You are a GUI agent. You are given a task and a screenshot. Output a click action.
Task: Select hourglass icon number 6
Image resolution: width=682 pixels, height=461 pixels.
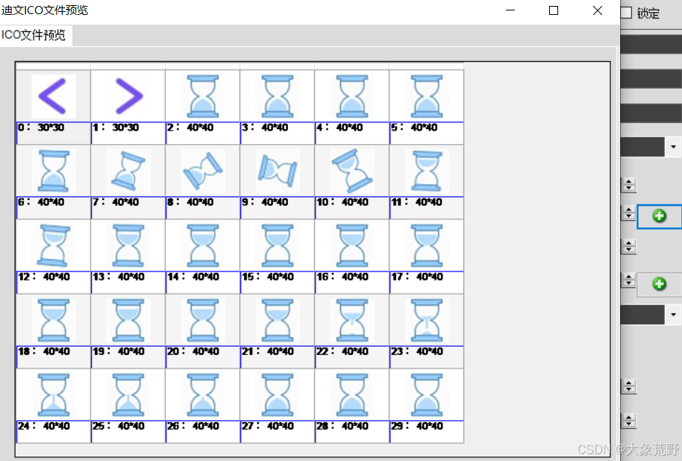(53, 171)
